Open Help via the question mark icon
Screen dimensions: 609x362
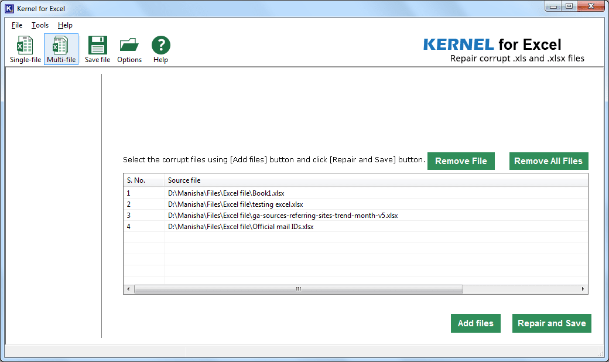160,49
